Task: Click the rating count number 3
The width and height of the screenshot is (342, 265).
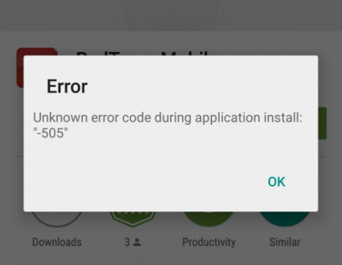Action: [x=127, y=242]
